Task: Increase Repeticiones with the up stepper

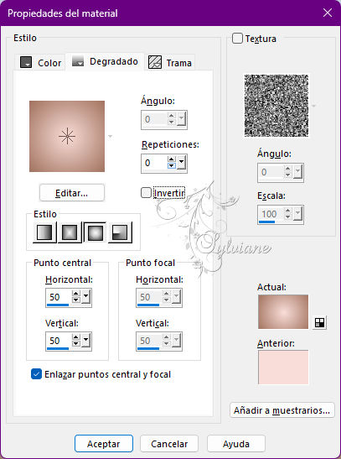Action: (x=171, y=159)
